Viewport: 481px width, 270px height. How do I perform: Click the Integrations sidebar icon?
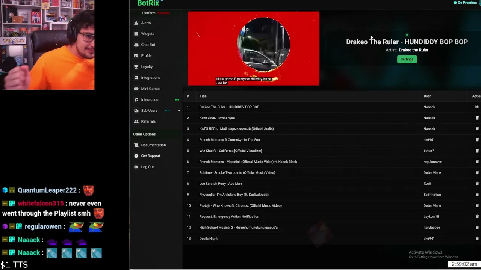pos(136,78)
